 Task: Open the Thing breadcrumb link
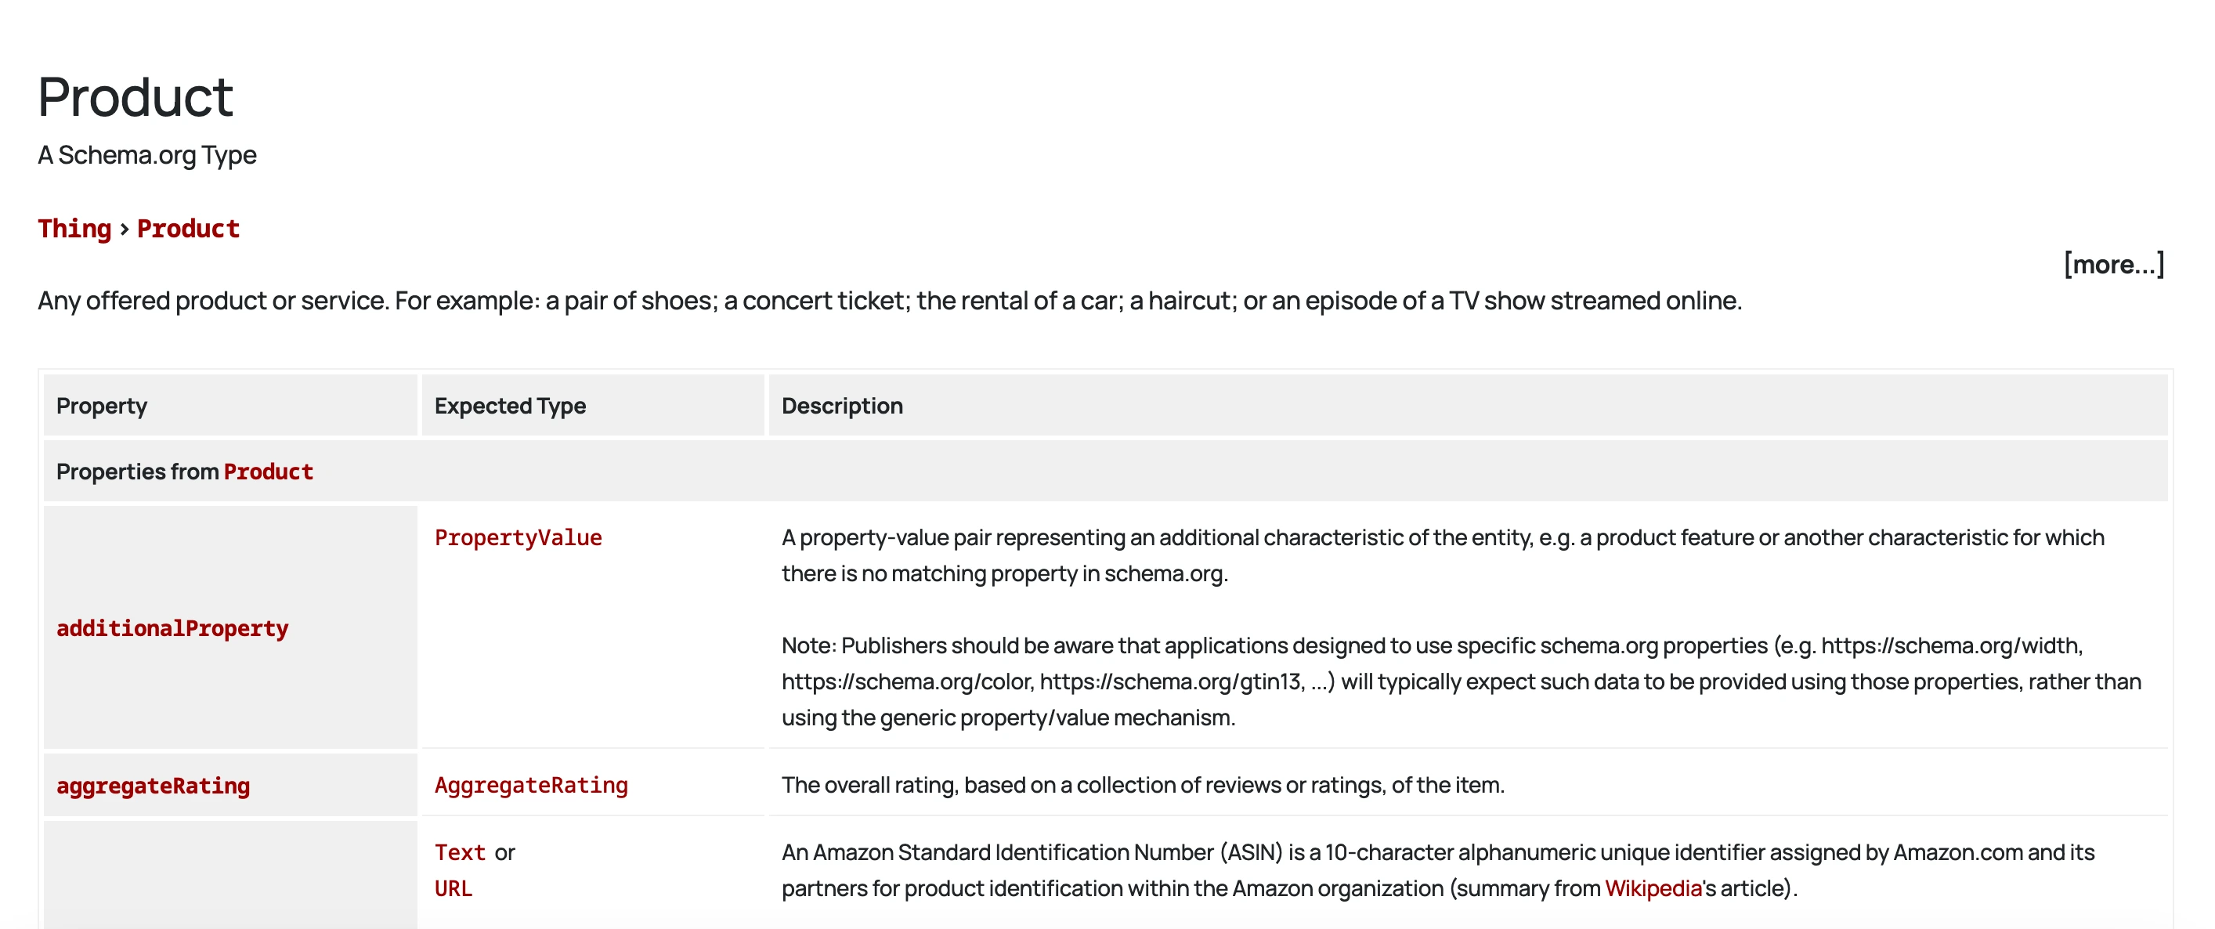(x=75, y=229)
